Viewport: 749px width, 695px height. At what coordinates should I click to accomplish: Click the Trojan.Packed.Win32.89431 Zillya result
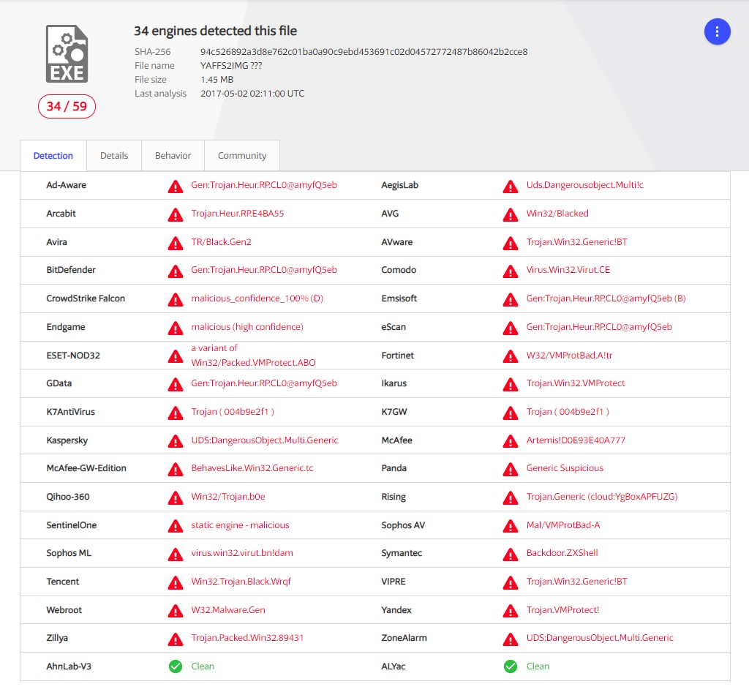[247, 638]
